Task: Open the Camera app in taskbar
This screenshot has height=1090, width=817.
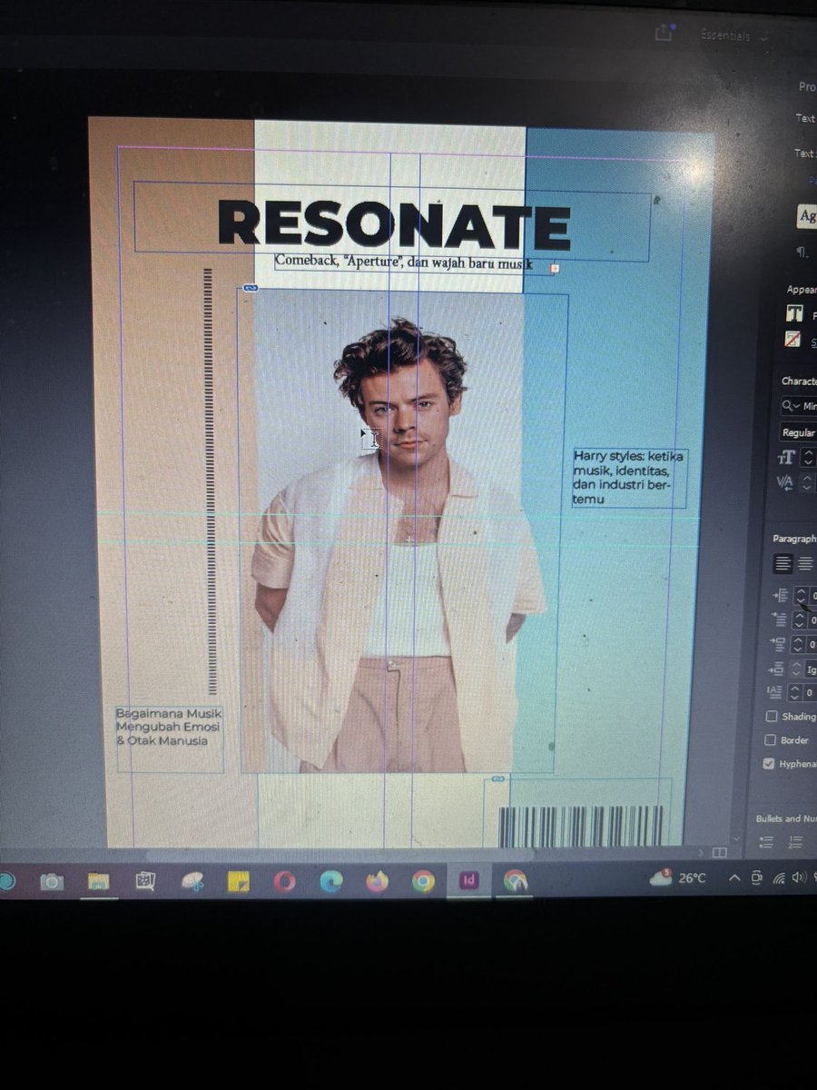Action: click(52, 881)
